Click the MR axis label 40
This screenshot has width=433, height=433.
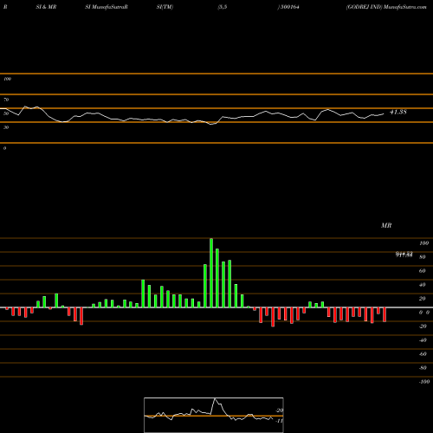tap(423, 285)
